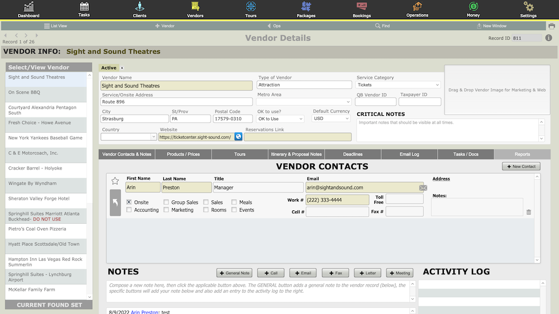Image resolution: width=559 pixels, height=314 pixels.
Task: Add a Fax note
Action: 335,273
